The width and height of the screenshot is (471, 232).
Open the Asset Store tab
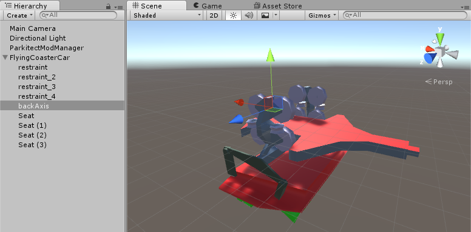click(277, 5)
